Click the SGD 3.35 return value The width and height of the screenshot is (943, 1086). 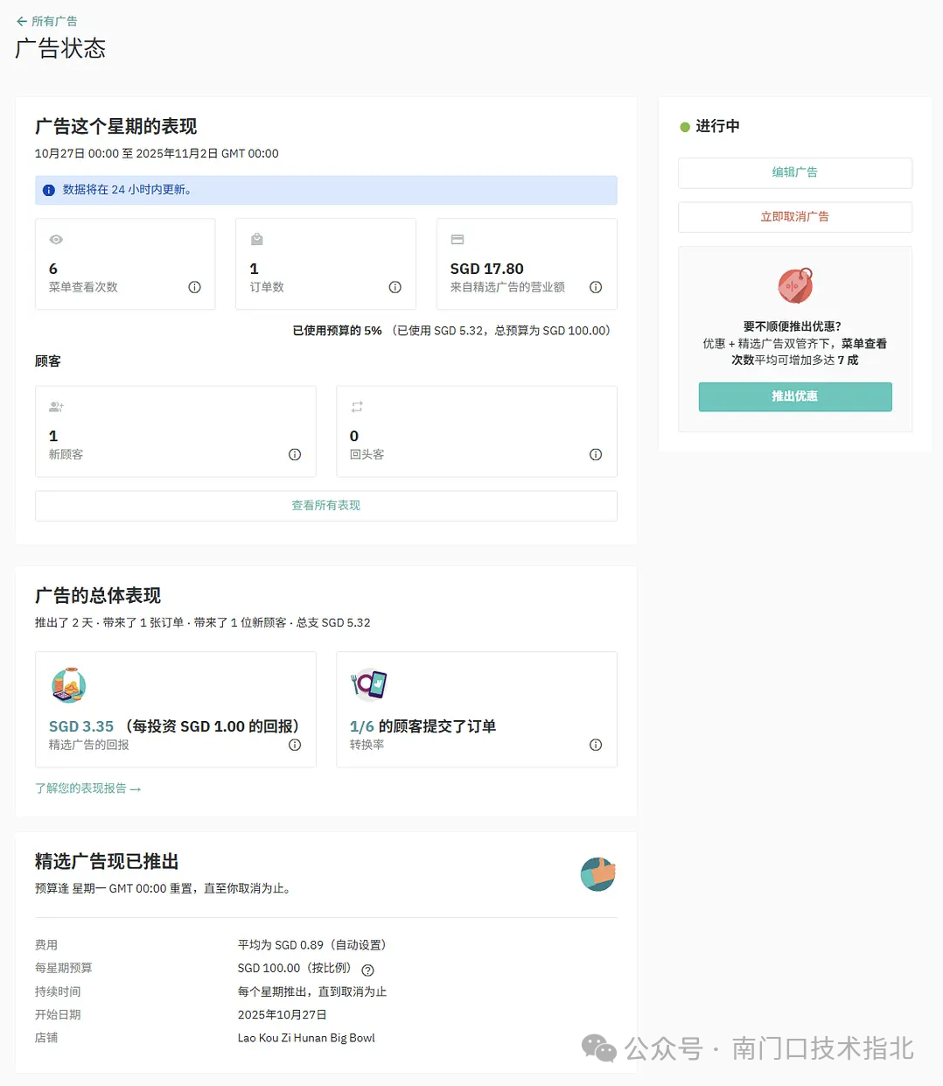pos(81,726)
